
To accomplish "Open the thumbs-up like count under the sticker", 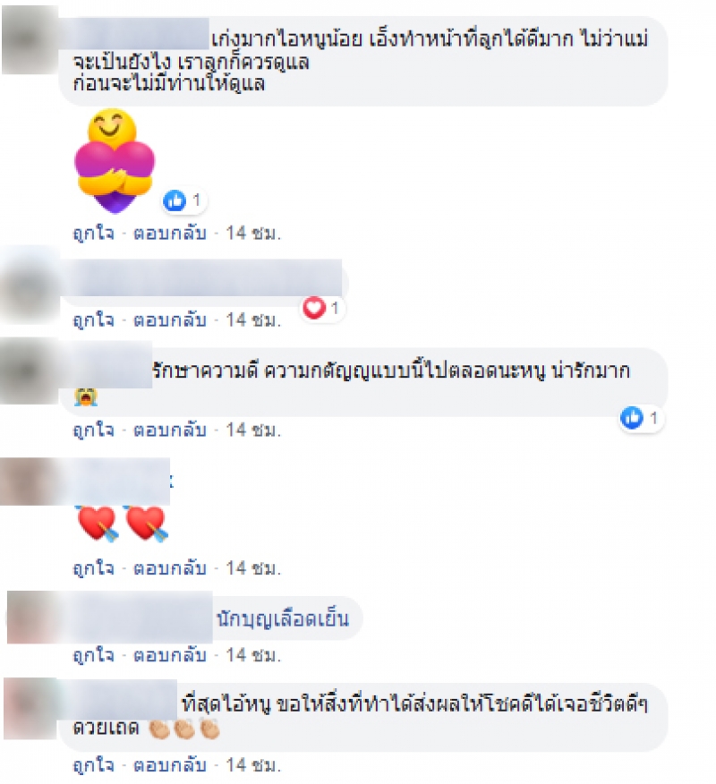I will click(183, 200).
